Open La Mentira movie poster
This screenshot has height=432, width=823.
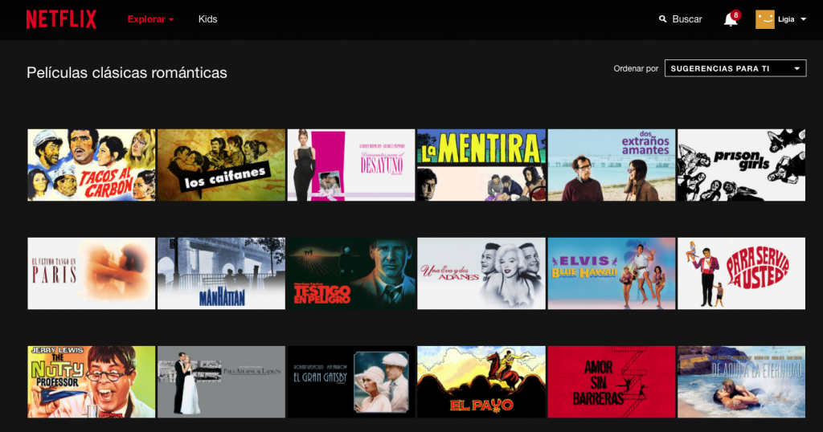481,165
